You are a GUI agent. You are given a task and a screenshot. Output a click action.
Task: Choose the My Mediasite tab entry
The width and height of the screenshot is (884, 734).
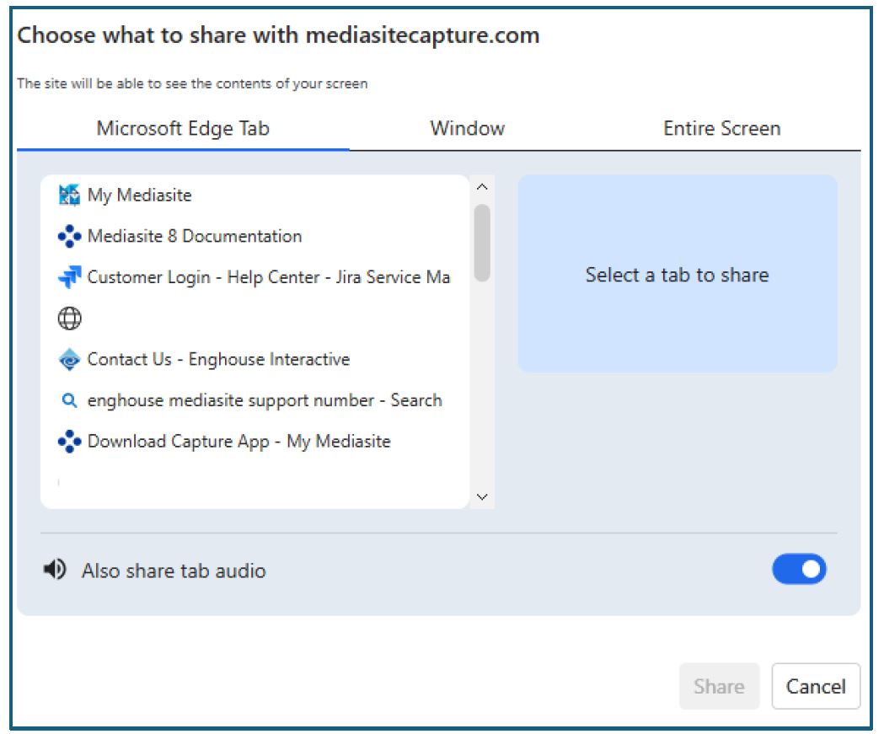(139, 196)
